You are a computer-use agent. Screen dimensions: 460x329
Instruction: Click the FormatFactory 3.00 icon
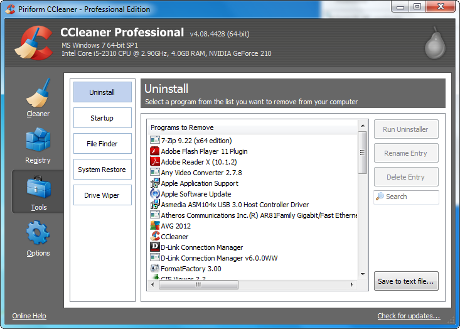pyautogui.click(x=154, y=268)
